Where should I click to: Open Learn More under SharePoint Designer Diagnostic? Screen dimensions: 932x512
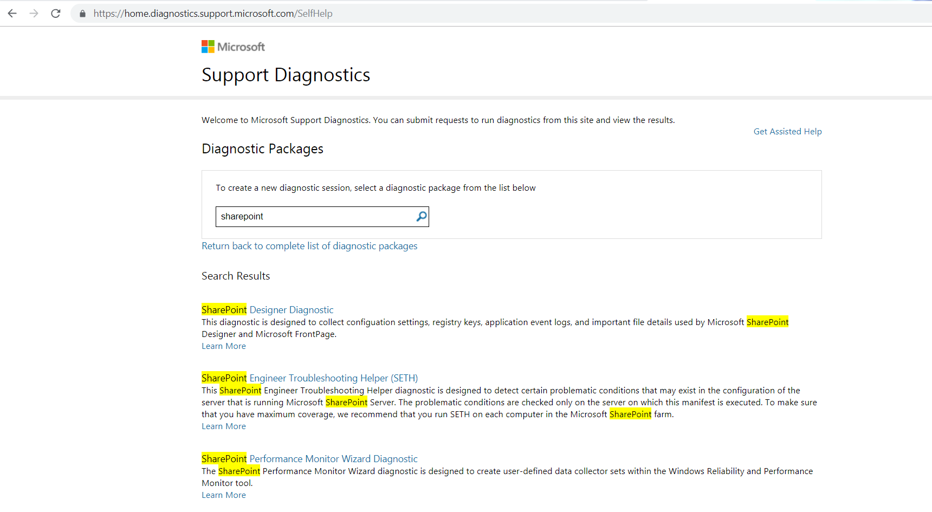tap(224, 346)
